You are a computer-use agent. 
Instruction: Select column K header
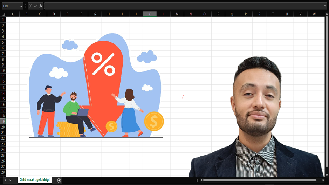coord(150,14)
